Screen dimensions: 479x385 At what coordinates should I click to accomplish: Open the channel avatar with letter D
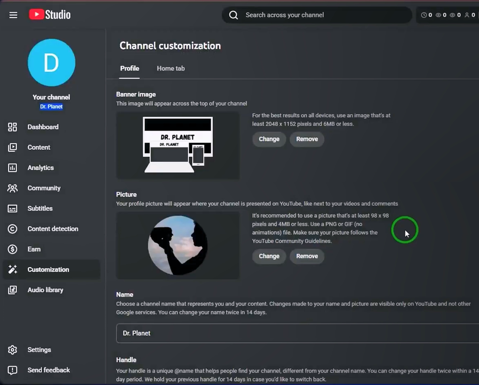tap(51, 63)
